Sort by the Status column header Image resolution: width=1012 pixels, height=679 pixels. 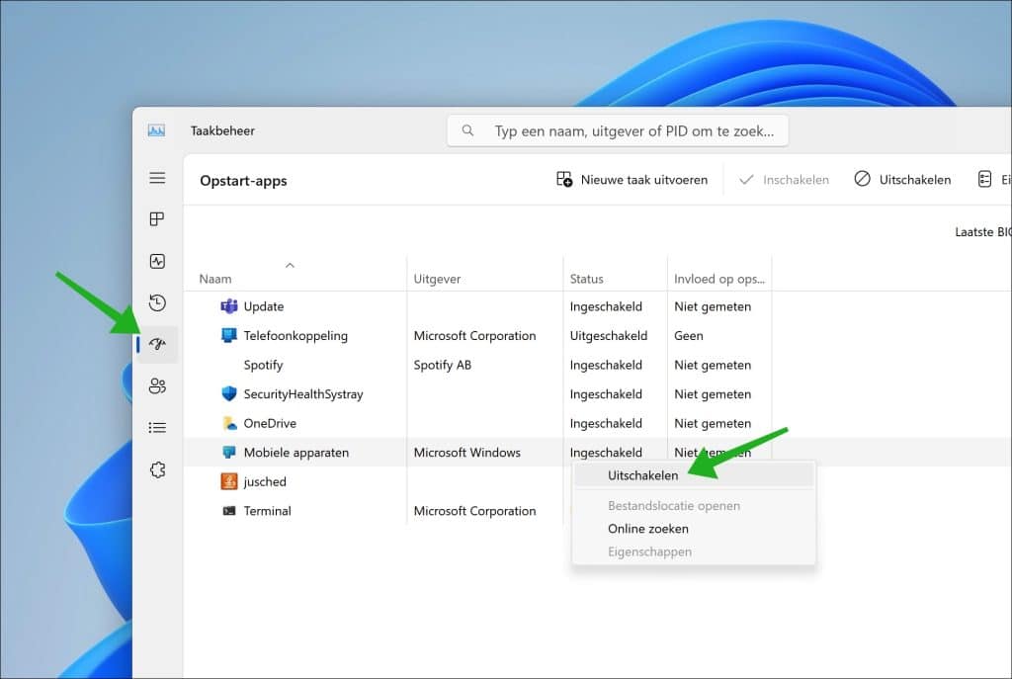pos(586,279)
